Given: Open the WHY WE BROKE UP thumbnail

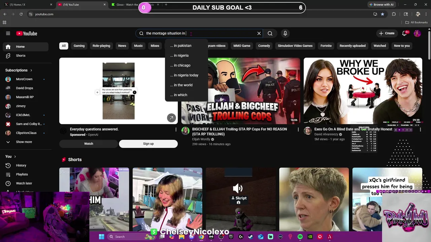Looking at the screenshot, I should pos(363,91).
